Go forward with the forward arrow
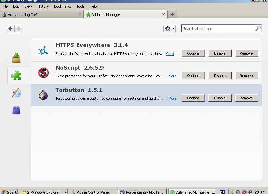Viewport: 268px width, 194px height. click(19, 29)
